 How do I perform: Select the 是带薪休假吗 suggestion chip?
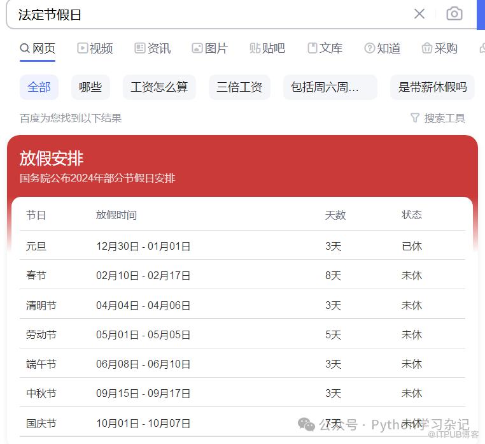pyautogui.click(x=432, y=87)
